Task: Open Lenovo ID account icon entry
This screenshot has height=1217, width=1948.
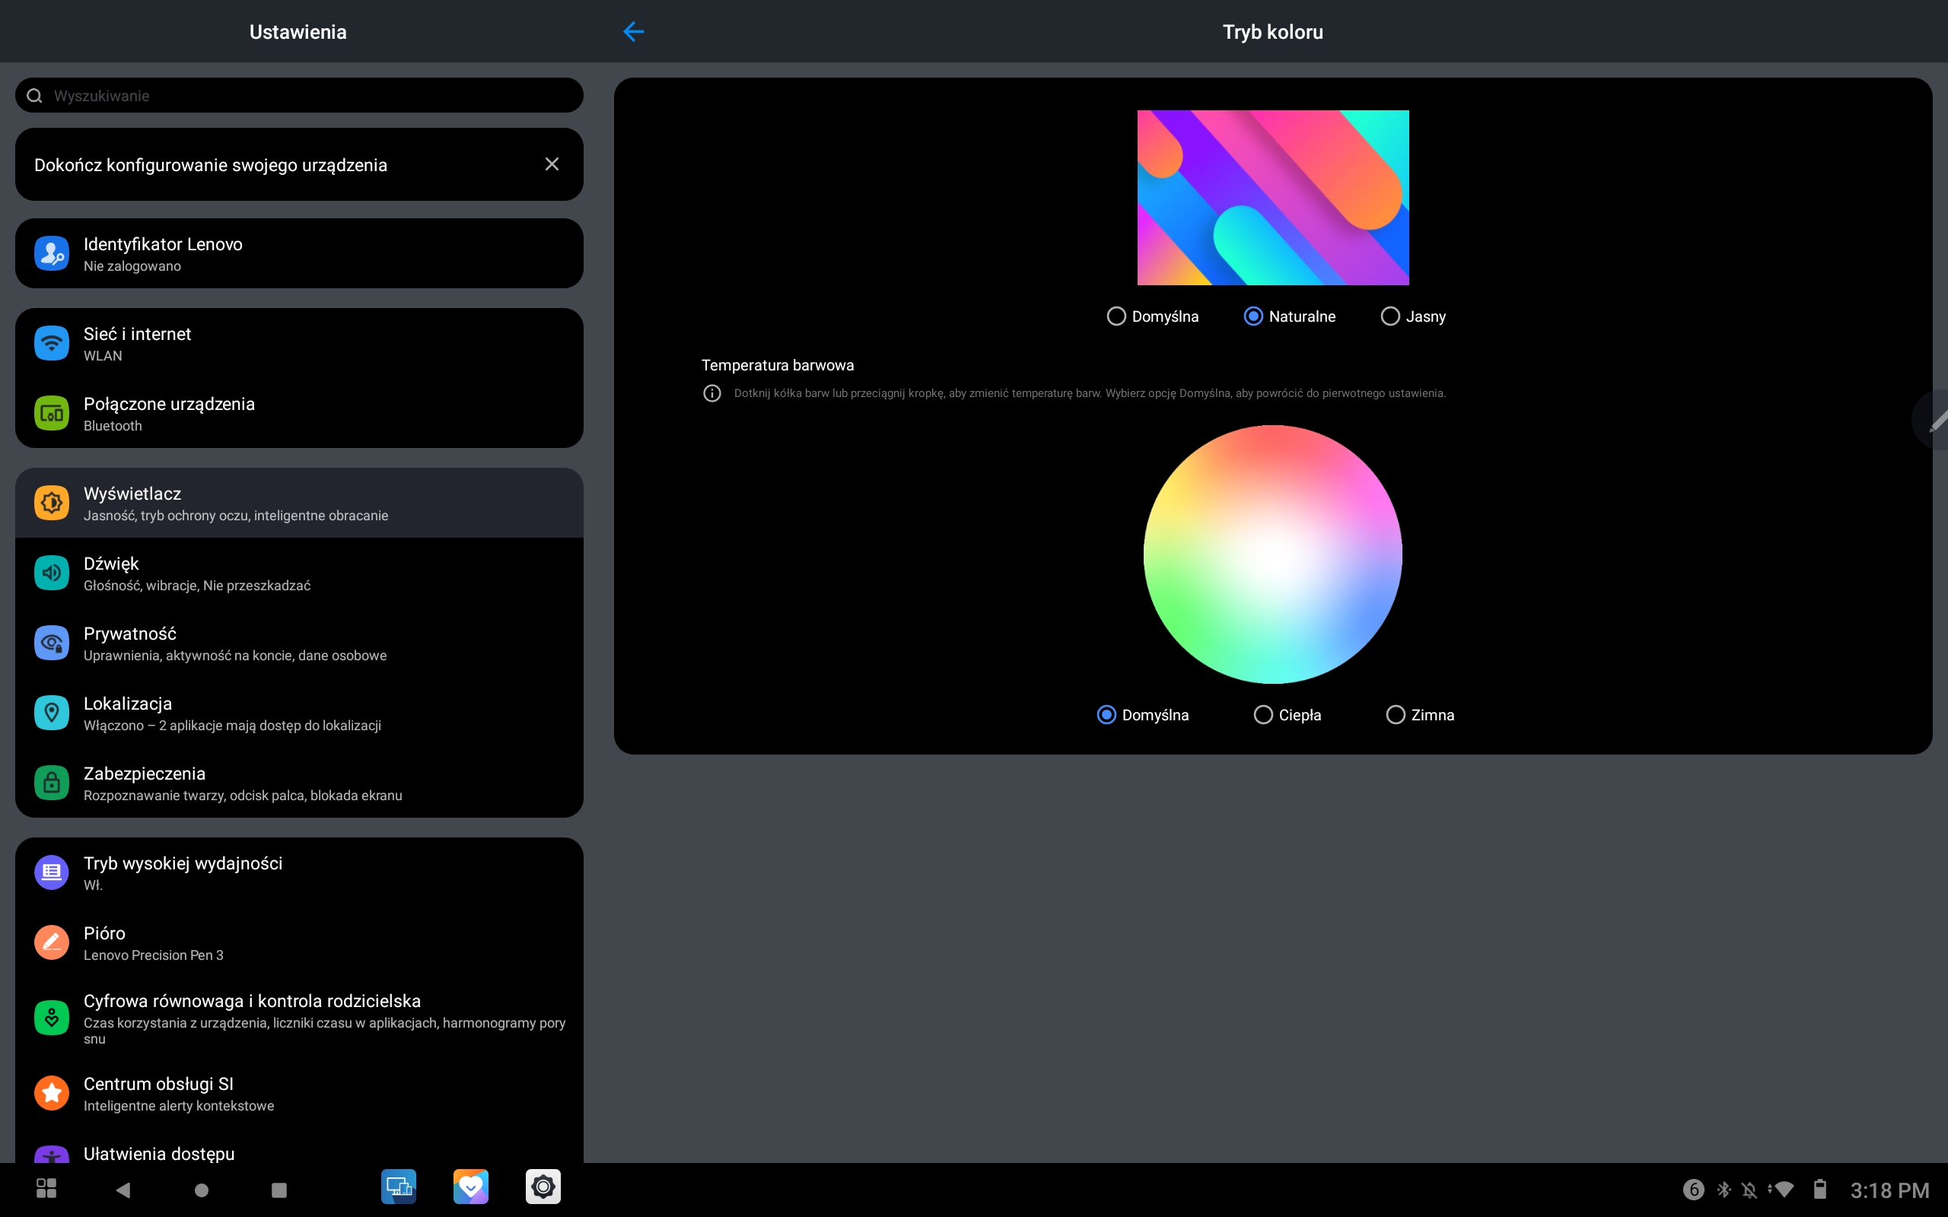Action: click(x=52, y=253)
